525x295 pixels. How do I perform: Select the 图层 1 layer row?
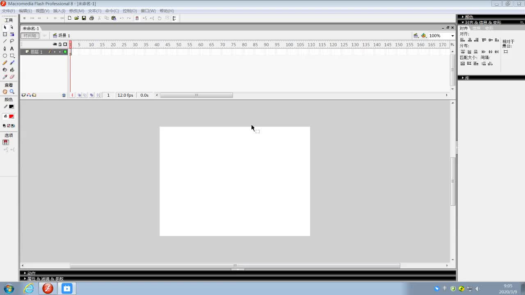[x=44, y=52]
